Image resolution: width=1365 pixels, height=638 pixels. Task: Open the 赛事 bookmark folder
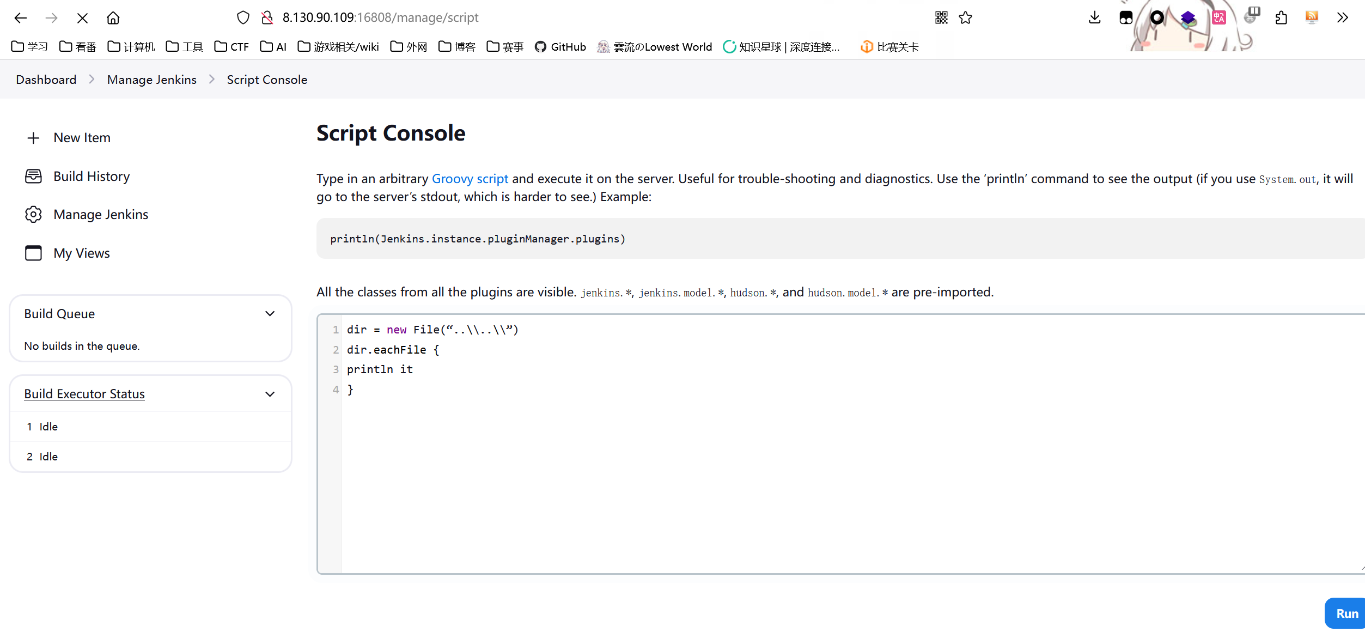(505, 47)
